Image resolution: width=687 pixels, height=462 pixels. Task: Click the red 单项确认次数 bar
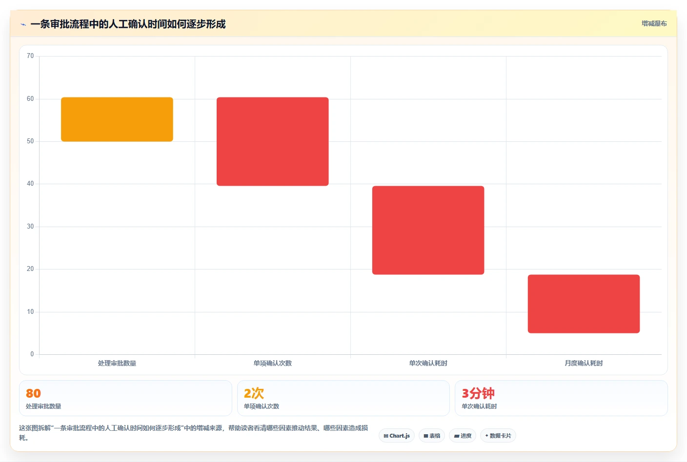point(273,141)
